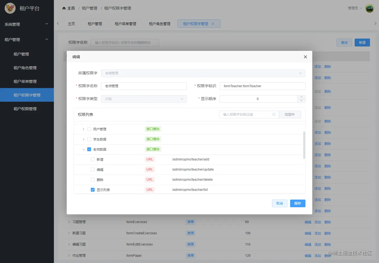
Task: Expand the 编辑习题 table row
Action: coord(69,244)
